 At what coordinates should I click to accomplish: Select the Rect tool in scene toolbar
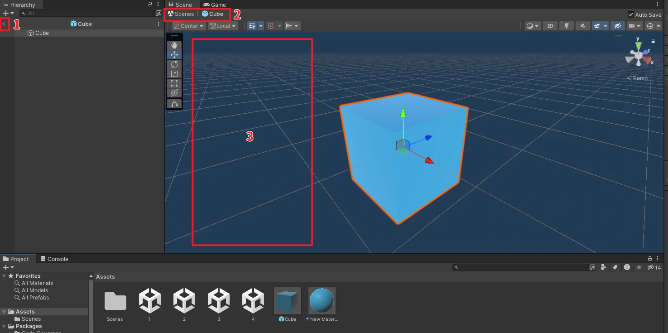174,83
